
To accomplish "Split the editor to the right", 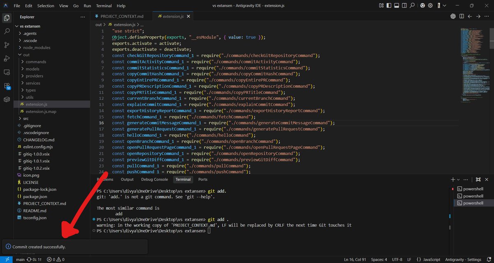I will point(461,16).
